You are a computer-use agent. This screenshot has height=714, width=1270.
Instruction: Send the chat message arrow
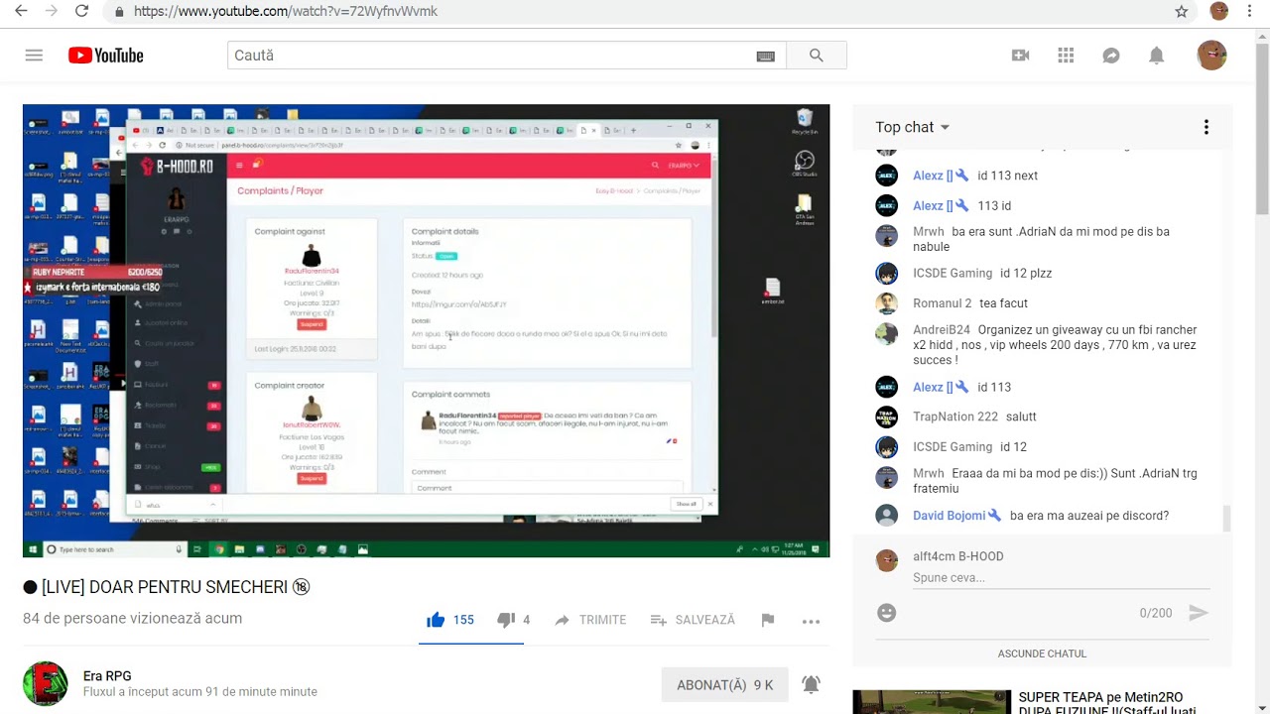(1199, 613)
